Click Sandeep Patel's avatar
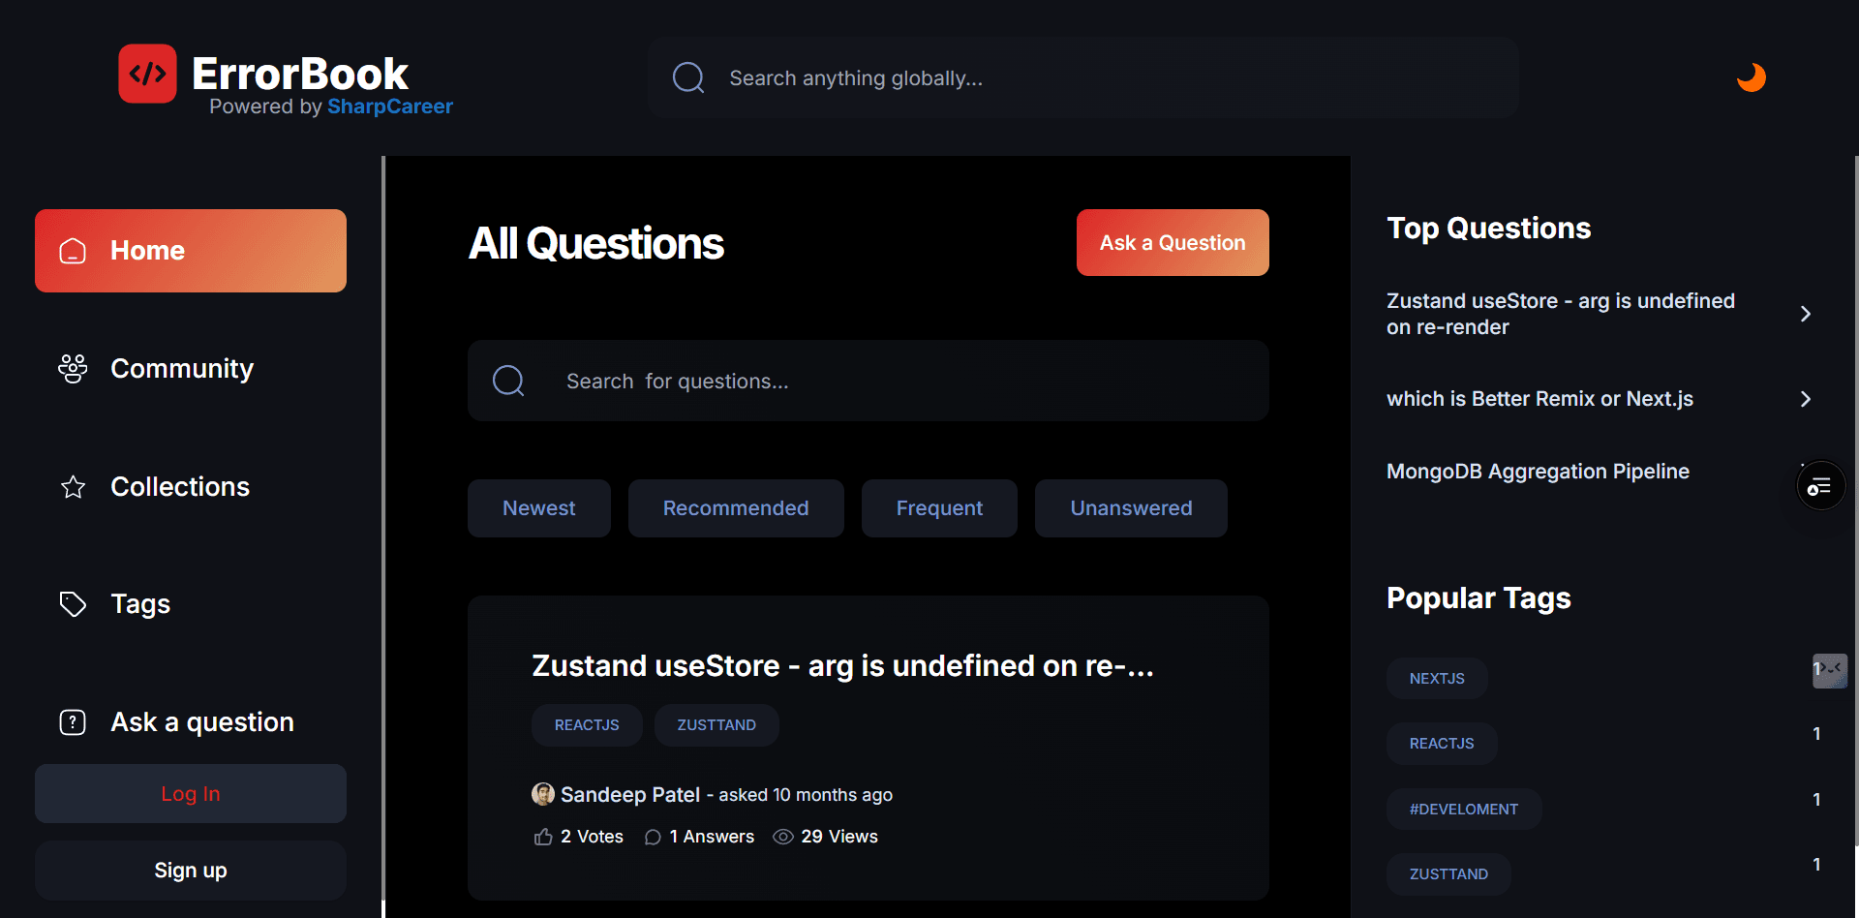This screenshot has height=918, width=1859. pyautogui.click(x=543, y=794)
